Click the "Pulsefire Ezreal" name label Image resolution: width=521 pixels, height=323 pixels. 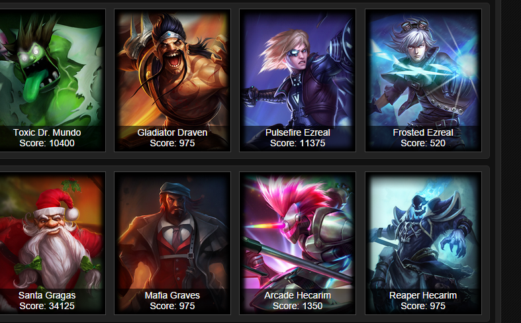tap(297, 132)
